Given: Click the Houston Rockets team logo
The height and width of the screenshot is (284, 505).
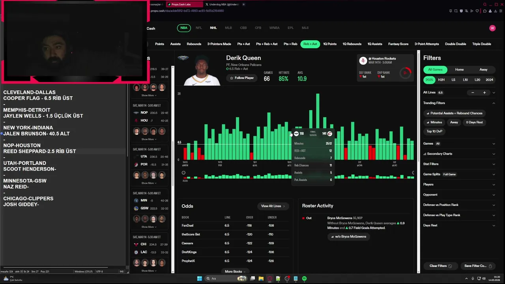Looking at the screenshot, I should click(363, 60).
